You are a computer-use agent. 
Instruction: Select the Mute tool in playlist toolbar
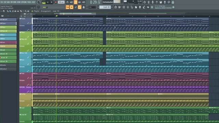click(15, 11)
